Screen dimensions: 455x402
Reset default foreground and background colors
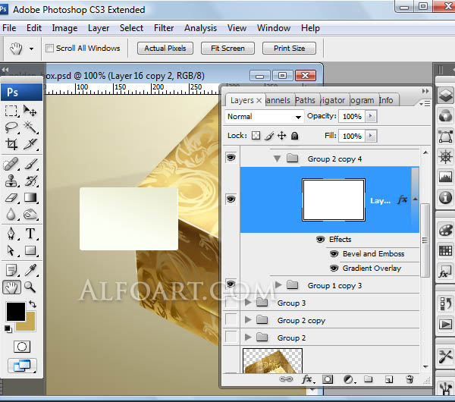[8, 328]
